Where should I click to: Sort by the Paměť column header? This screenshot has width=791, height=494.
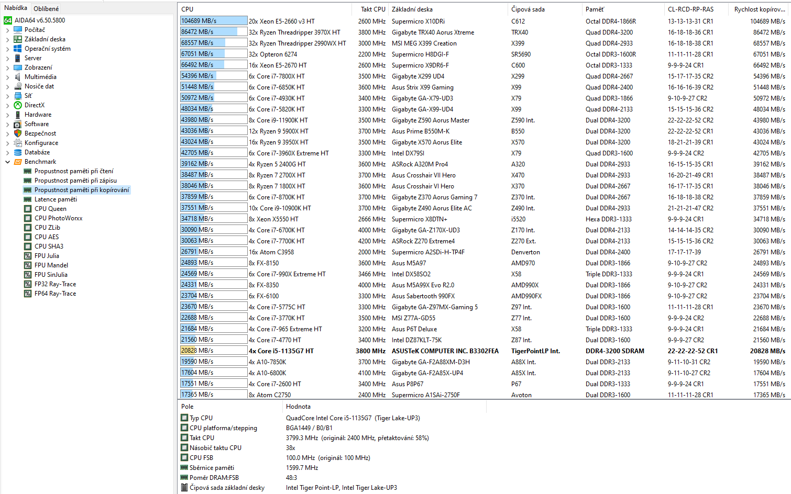(x=623, y=9)
